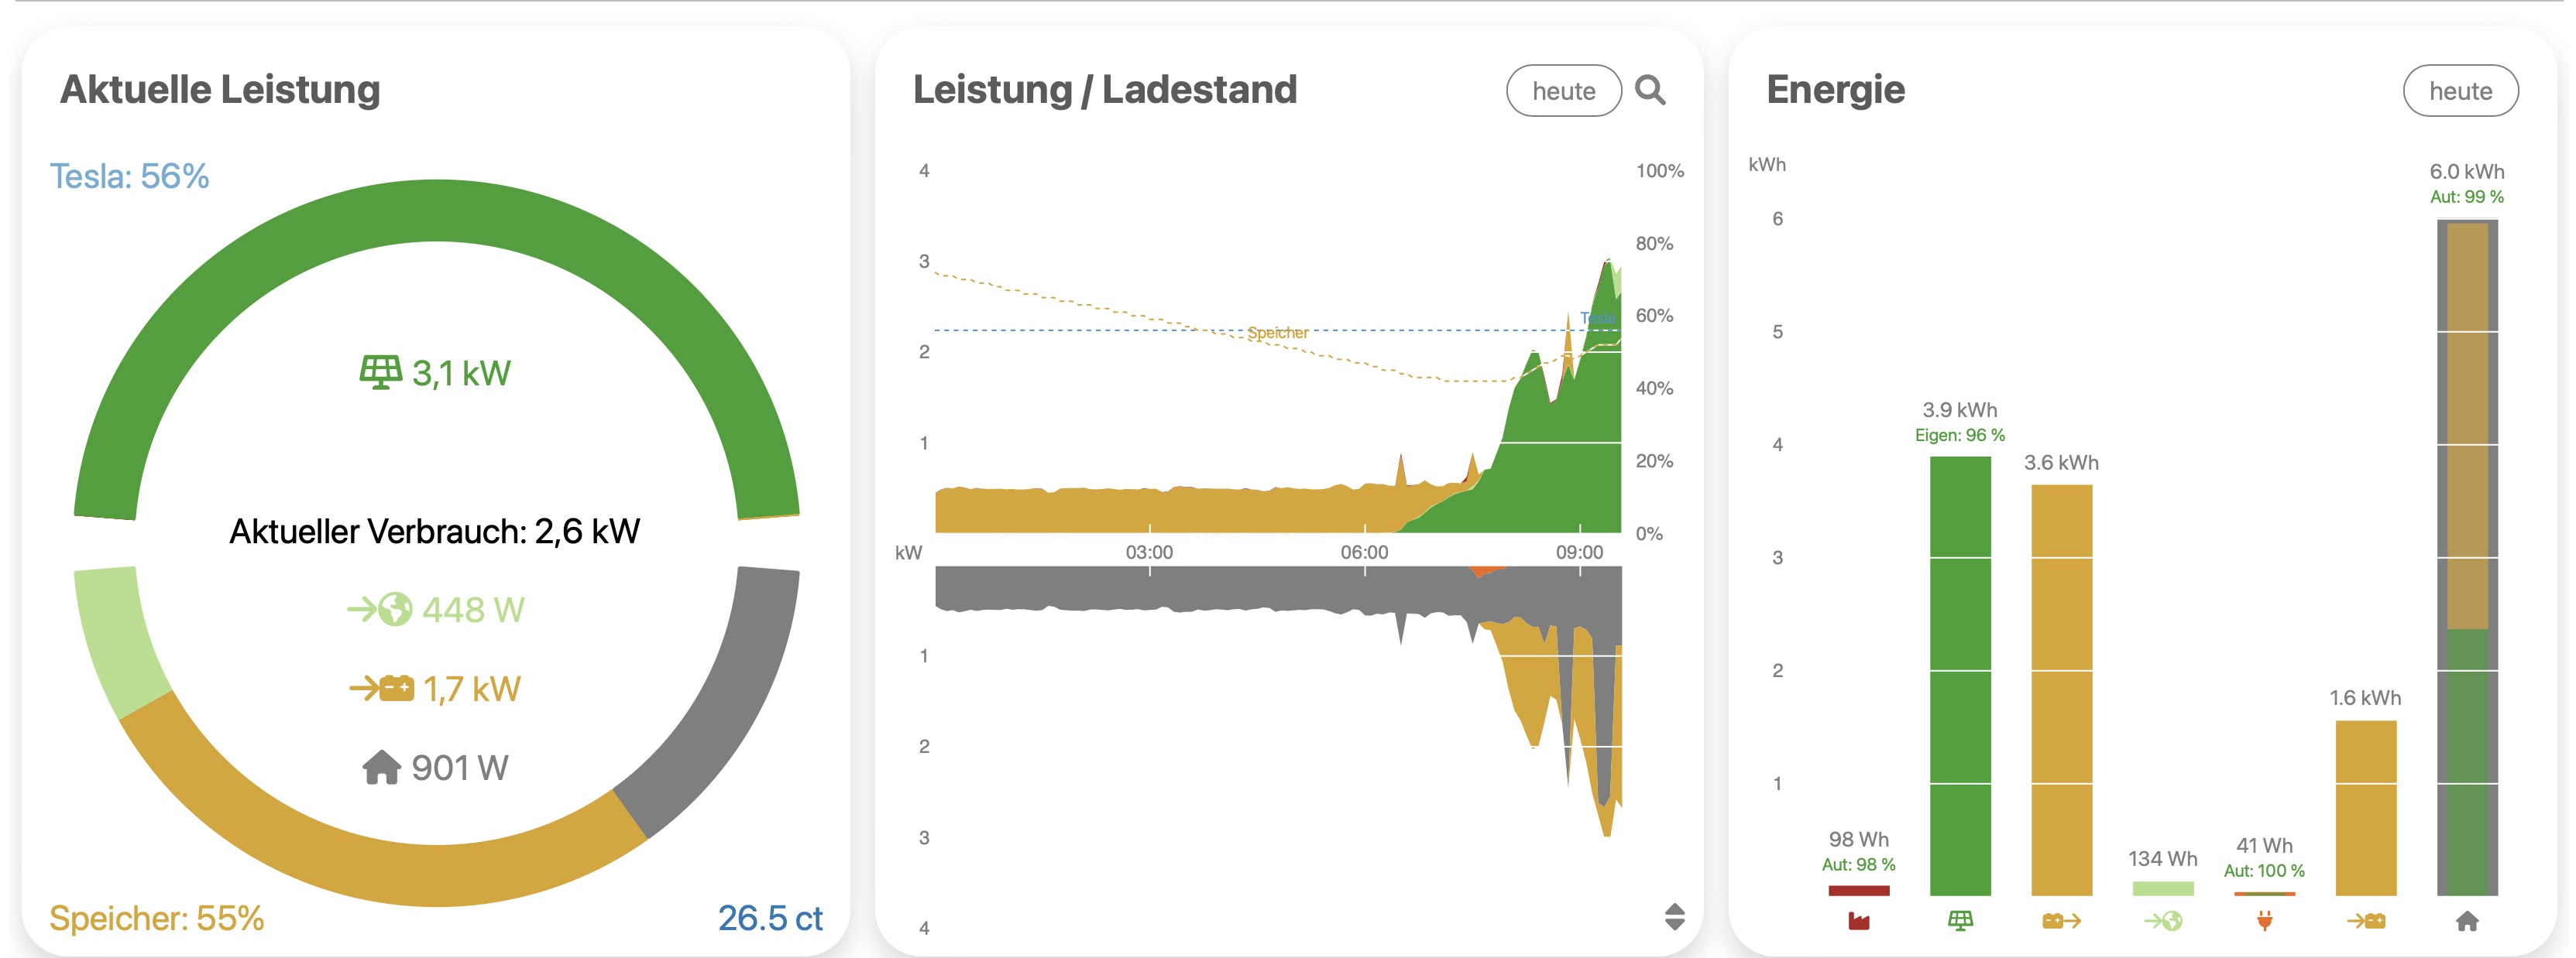Click the orange plug icon under the Energie chart
Screen dimensions: 2576x958
click(x=2264, y=921)
